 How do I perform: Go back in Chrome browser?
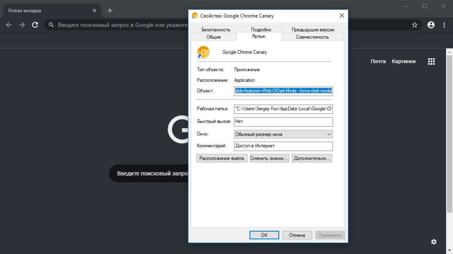point(9,25)
